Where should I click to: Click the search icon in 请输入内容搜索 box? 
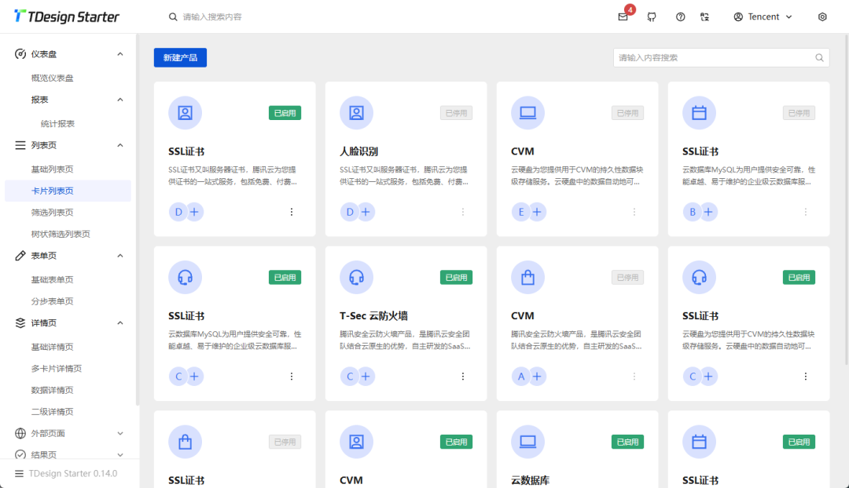tap(819, 58)
